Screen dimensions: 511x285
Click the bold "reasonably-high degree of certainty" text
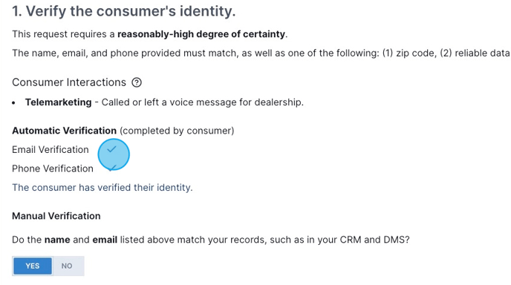coord(201,34)
